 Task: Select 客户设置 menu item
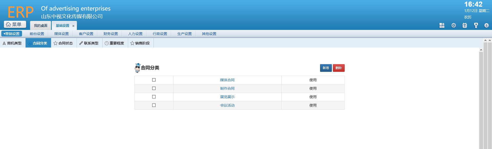86,34
